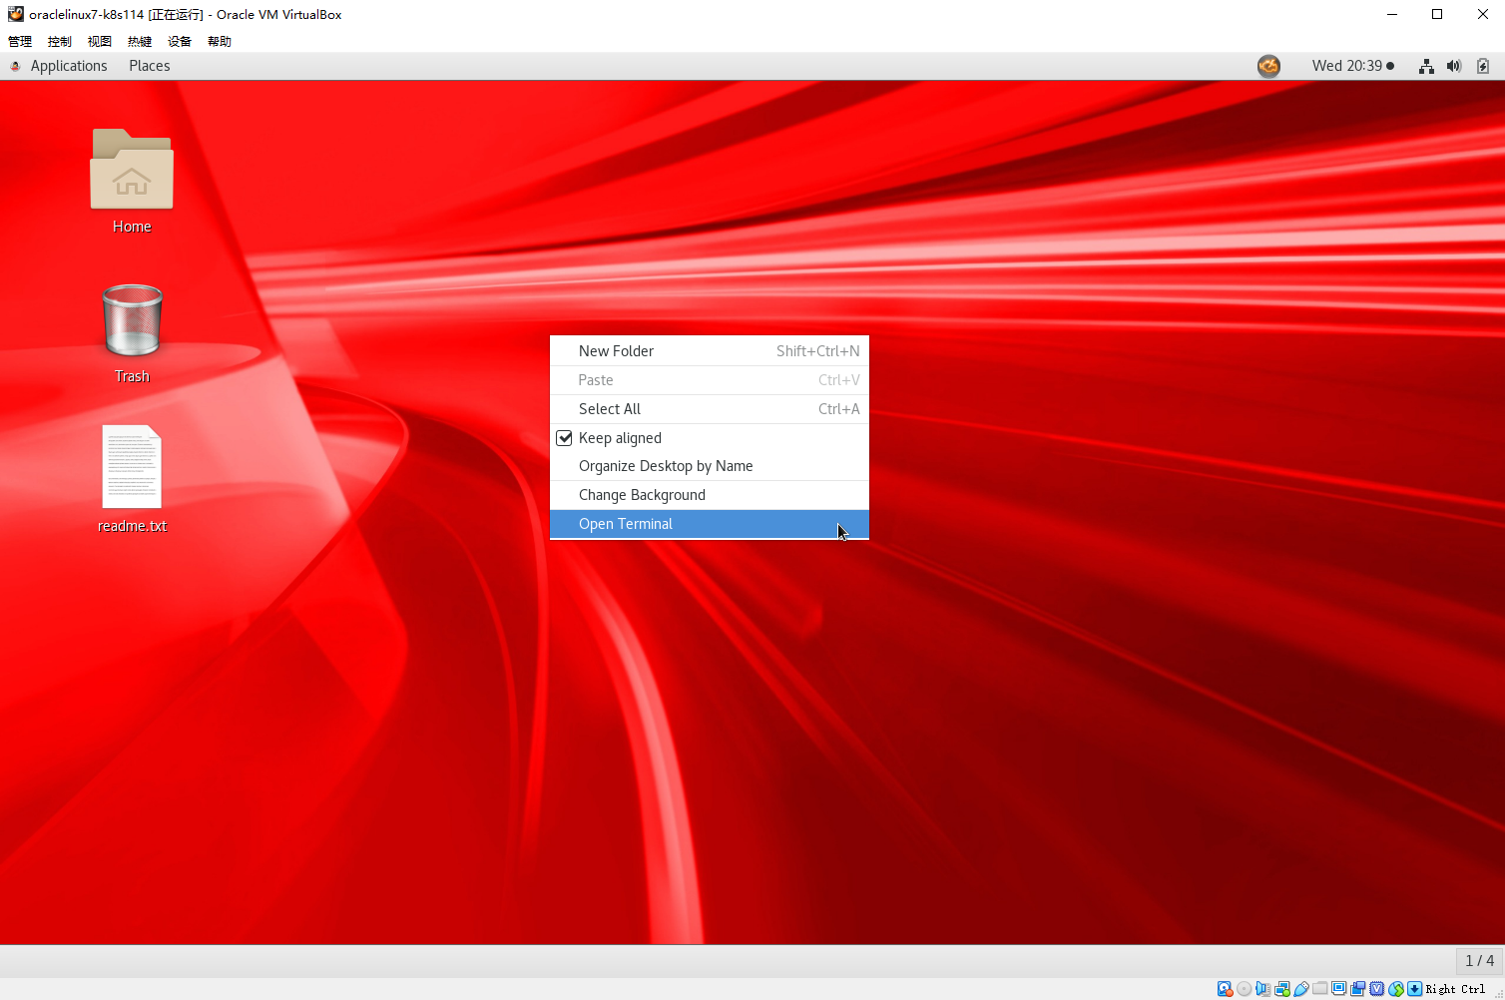Click the video recording icon in VM status bar

(x=1358, y=988)
